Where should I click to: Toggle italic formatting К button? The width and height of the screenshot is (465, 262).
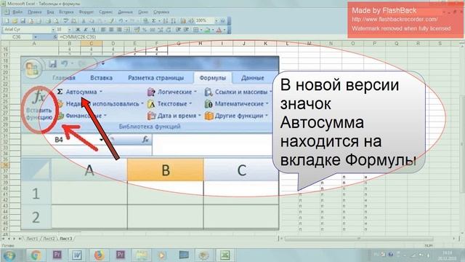86,30
